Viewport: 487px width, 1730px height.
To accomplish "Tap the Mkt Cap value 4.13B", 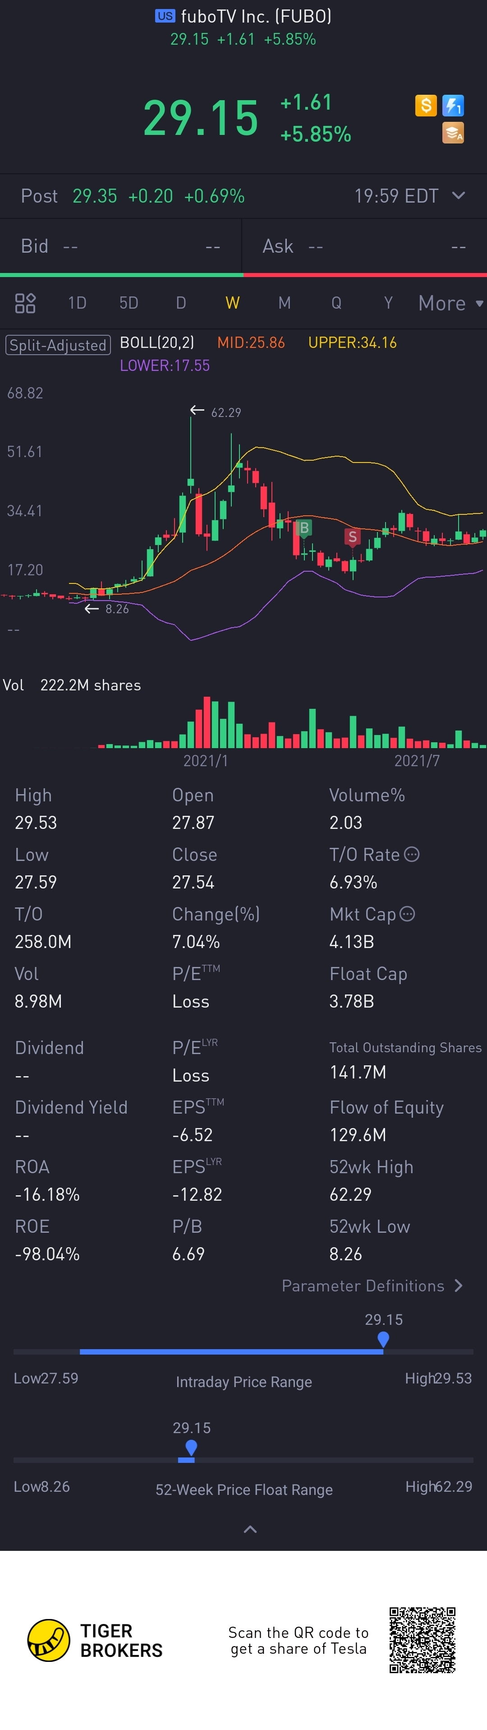I will 352,942.
